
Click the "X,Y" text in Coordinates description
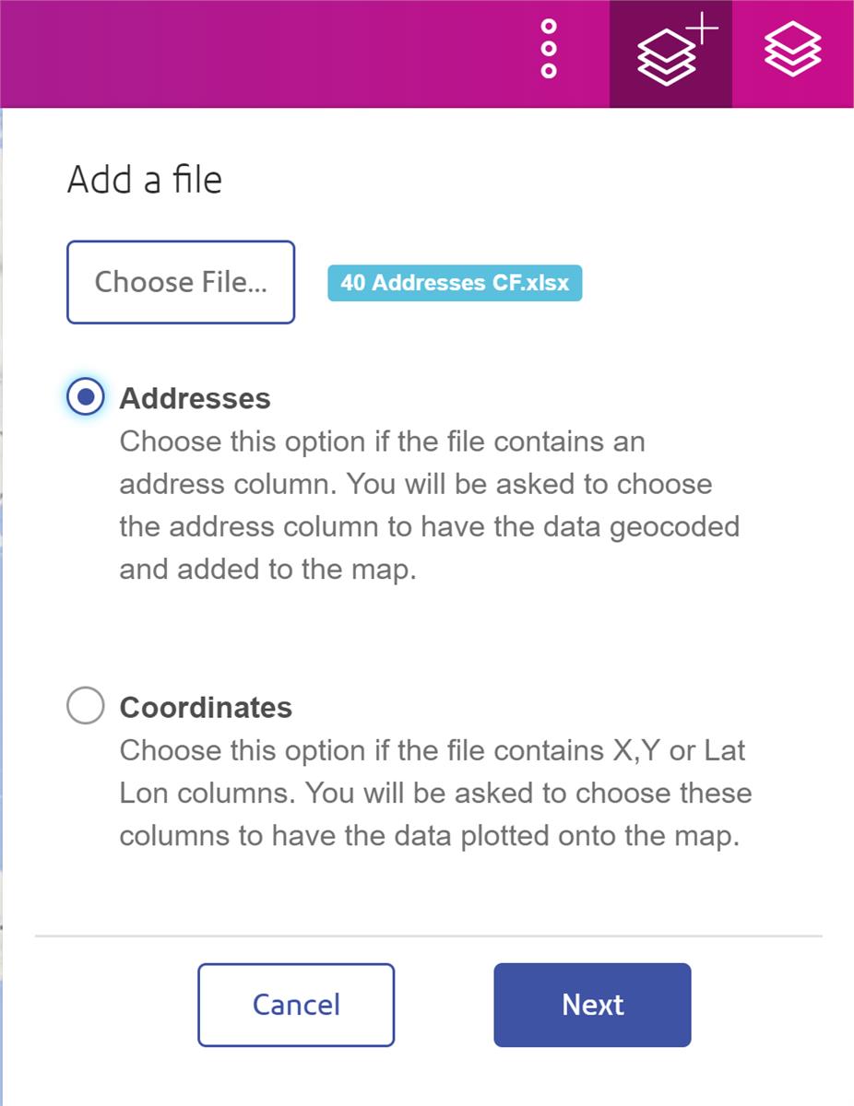(637, 750)
